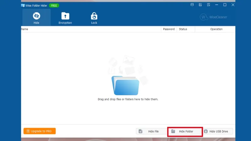
Task: Click the Status column header
Action: pos(186,29)
